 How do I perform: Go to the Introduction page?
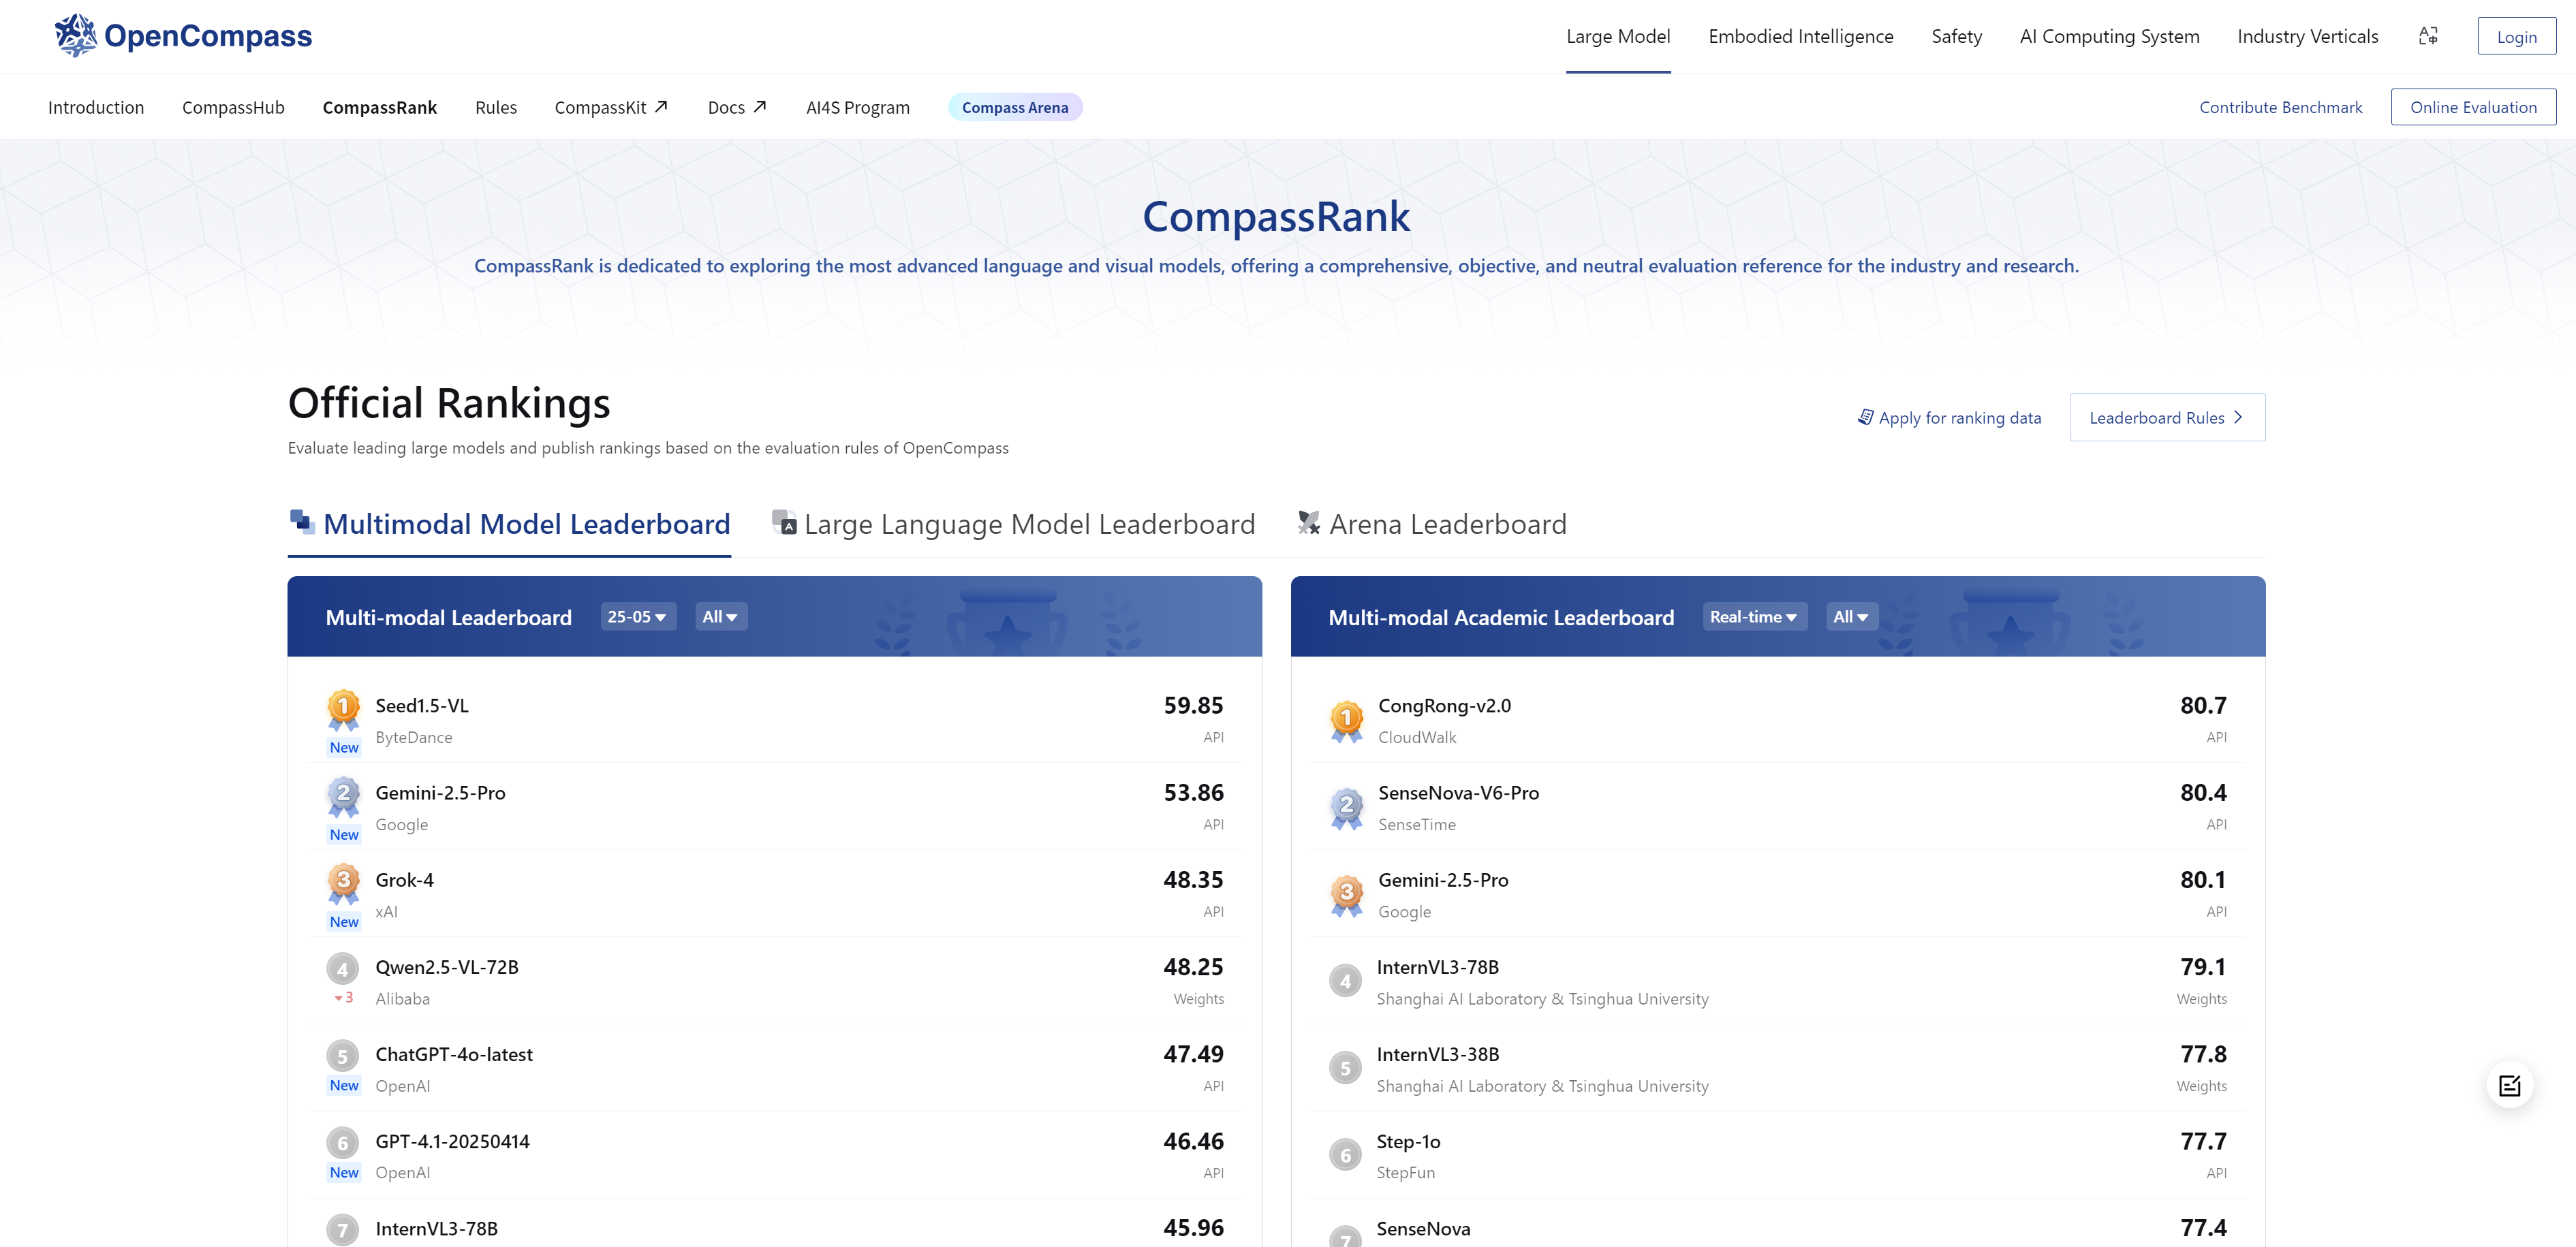(96, 107)
